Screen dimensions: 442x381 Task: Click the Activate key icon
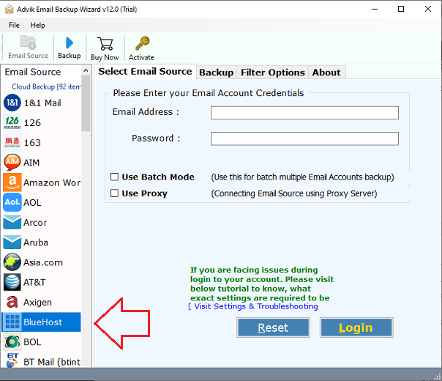(x=142, y=43)
